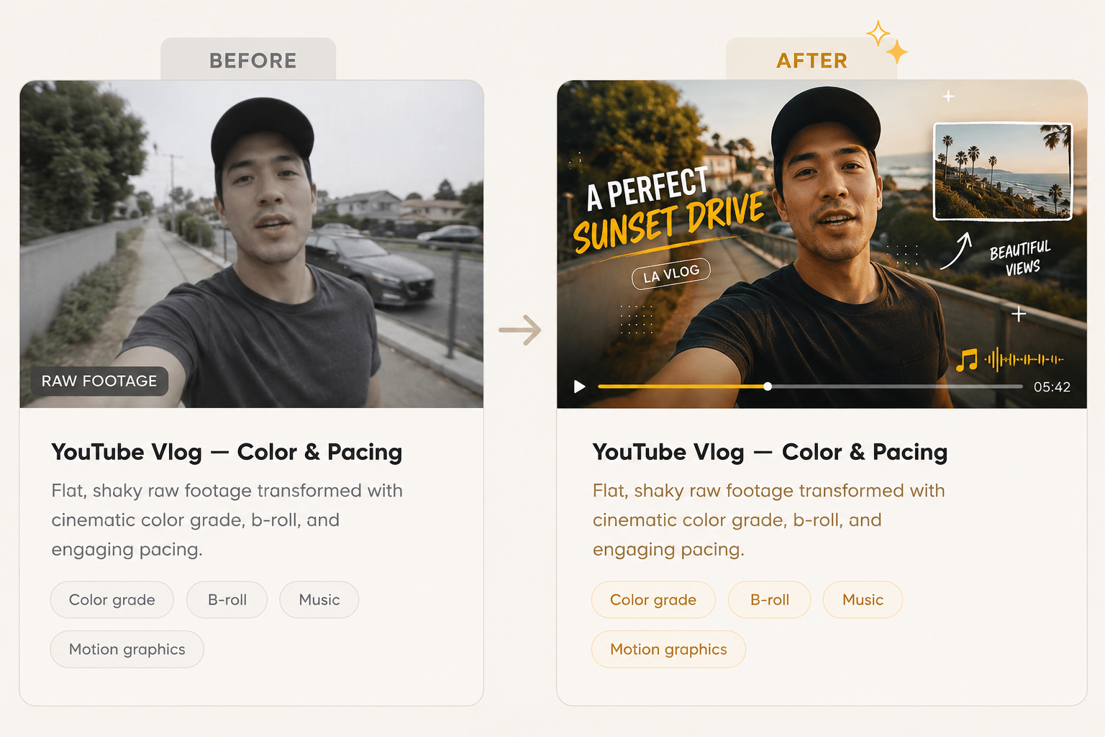Click the orange Music tag in the After card
1105x737 pixels.
[x=863, y=600]
